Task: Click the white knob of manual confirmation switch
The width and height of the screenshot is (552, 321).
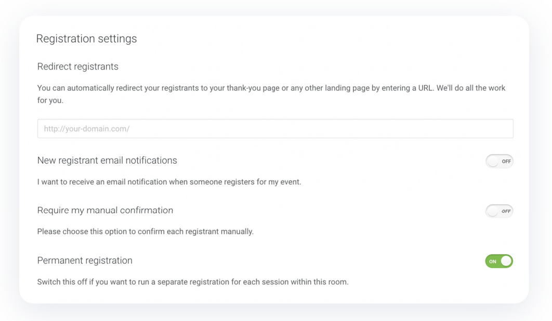Action: click(x=493, y=211)
